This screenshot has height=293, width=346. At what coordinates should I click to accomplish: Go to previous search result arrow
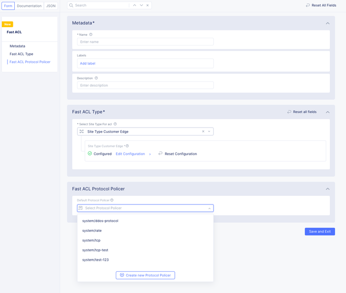[x=134, y=6]
